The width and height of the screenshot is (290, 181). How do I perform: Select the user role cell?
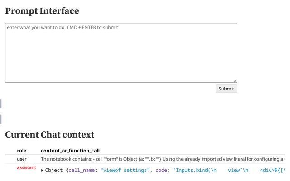[x=22, y=159]
